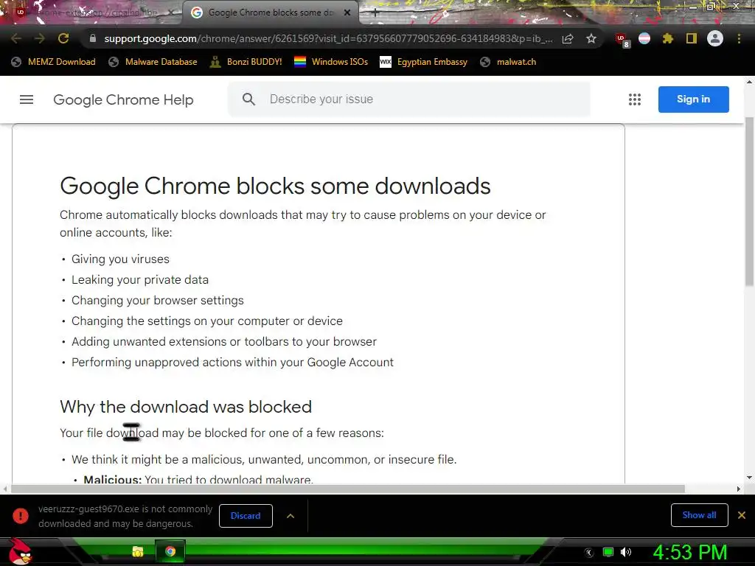Screen dimensions: 755x566
Task: Discard the veeruzzz-guest9670.exe download
Action: coord(246,515)
